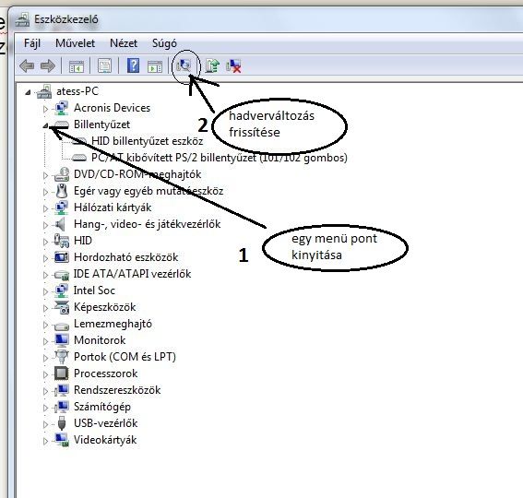Click the IDE ATA/ATAPI vezérlők controller icon

[x=62, y=275]
